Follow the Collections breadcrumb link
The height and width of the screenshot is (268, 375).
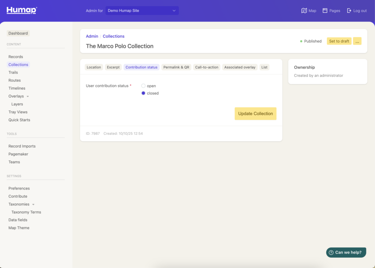click(114, 36)
